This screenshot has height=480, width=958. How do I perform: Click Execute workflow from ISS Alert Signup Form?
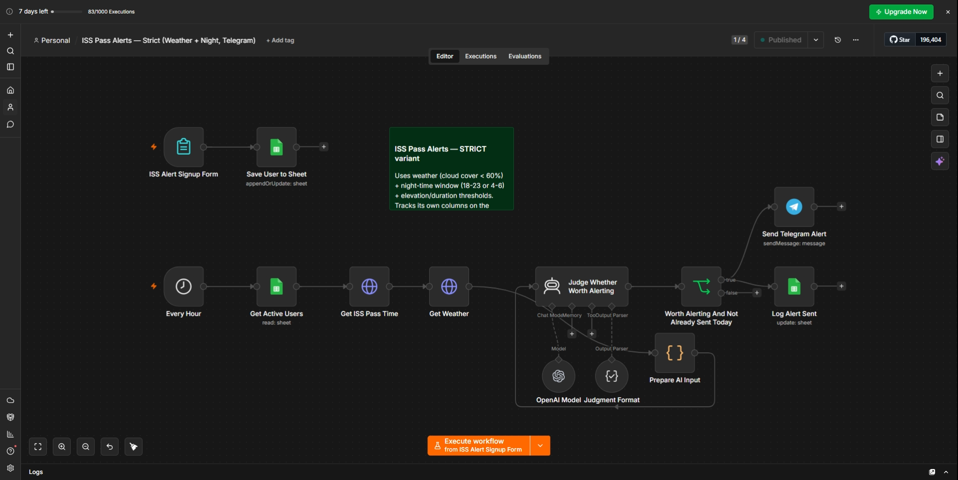tap(479, 446)
